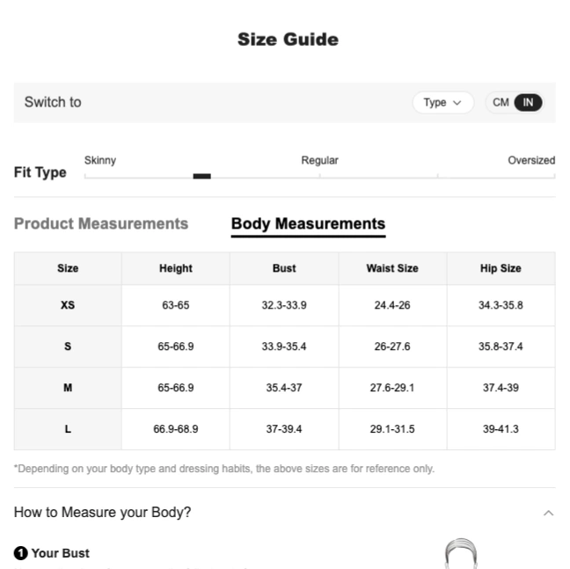Switch units to CM
This screenshot has width=570, height=569.
coord(501,103)
